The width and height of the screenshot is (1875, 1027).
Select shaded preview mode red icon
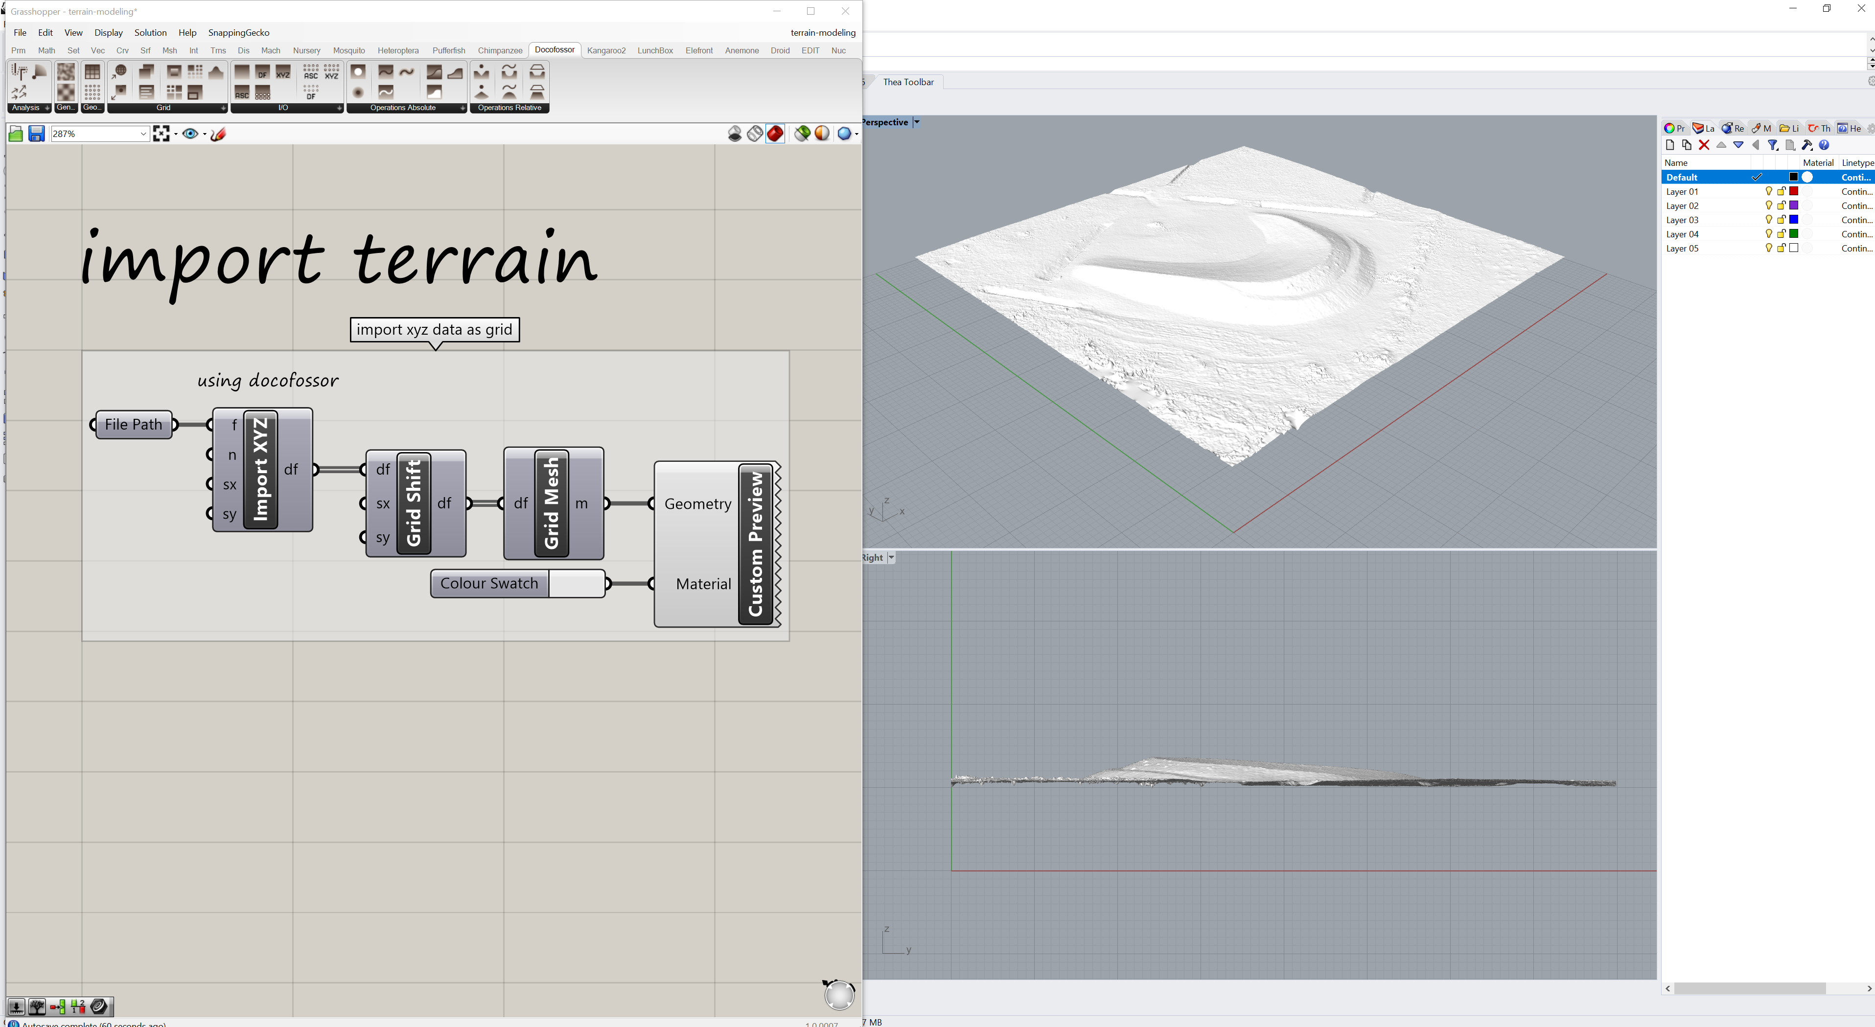[775, 134]
